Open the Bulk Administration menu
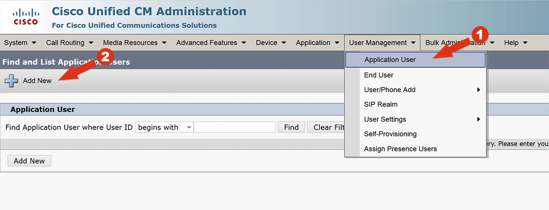Screen dimensions: 549x210 click(x=460, y=43)
